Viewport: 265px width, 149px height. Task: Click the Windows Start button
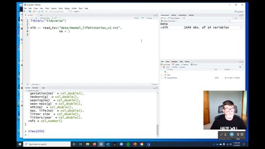click(20, 144)
